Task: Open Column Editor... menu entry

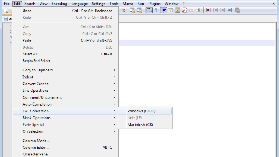Action: [66, 148]
